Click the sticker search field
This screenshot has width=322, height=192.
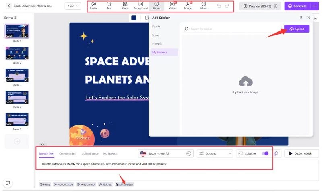coord(232,29)
